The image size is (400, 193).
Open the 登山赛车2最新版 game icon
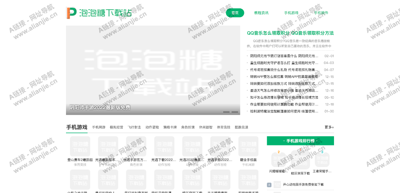pos(80,147)
